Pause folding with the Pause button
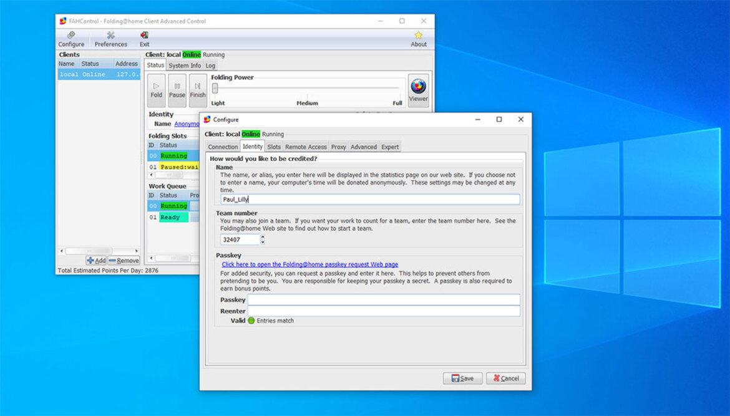The image size is (730, 416). coord(177,90)
